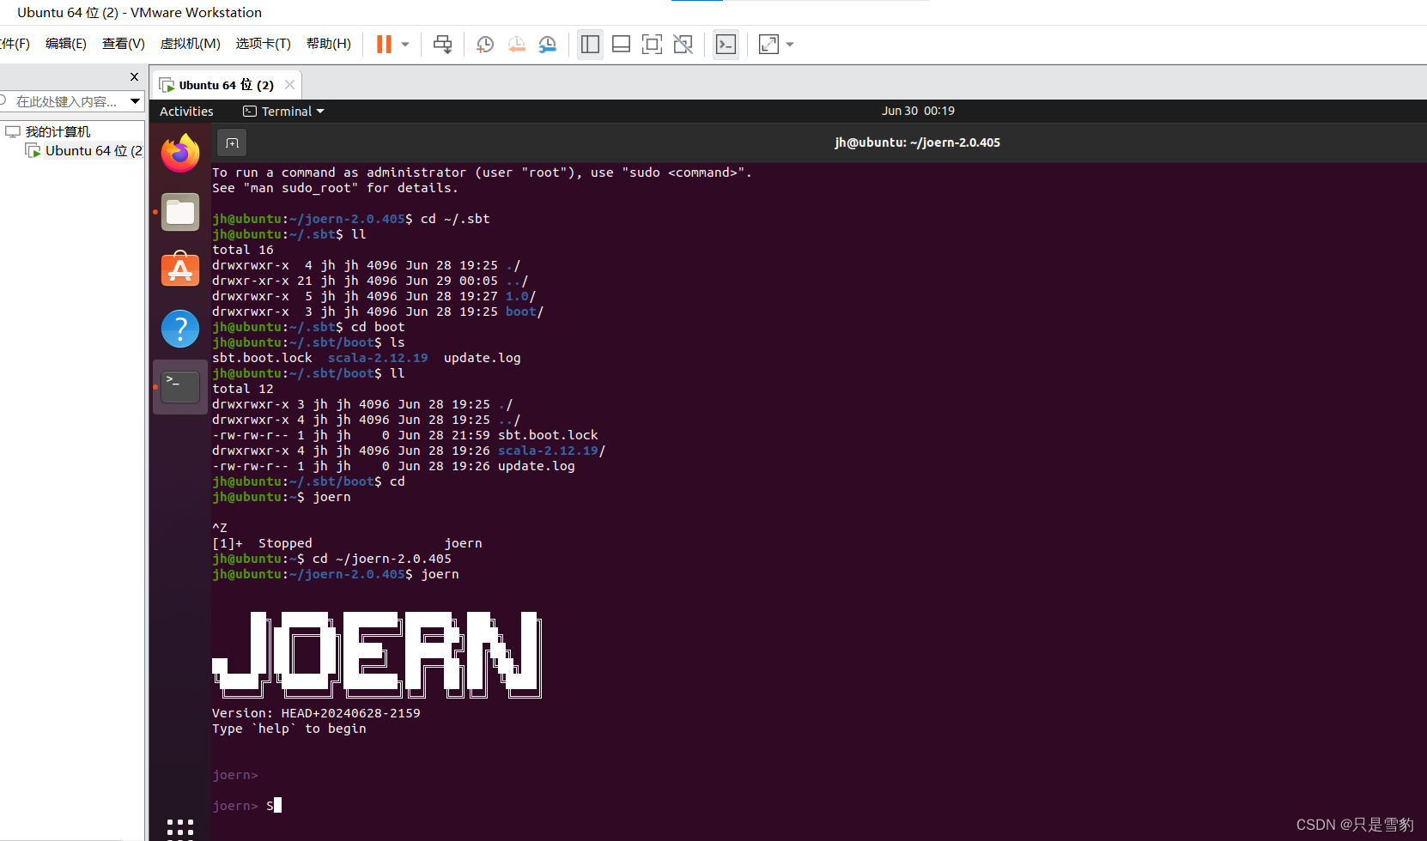This screenshot has width=1427, height=841.
Task: Toggle the library sidebar view icon
Action: [590, 44]
